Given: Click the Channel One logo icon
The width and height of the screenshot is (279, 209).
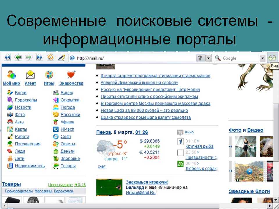Looking at the screenshot, I should (x=180, y=142).
